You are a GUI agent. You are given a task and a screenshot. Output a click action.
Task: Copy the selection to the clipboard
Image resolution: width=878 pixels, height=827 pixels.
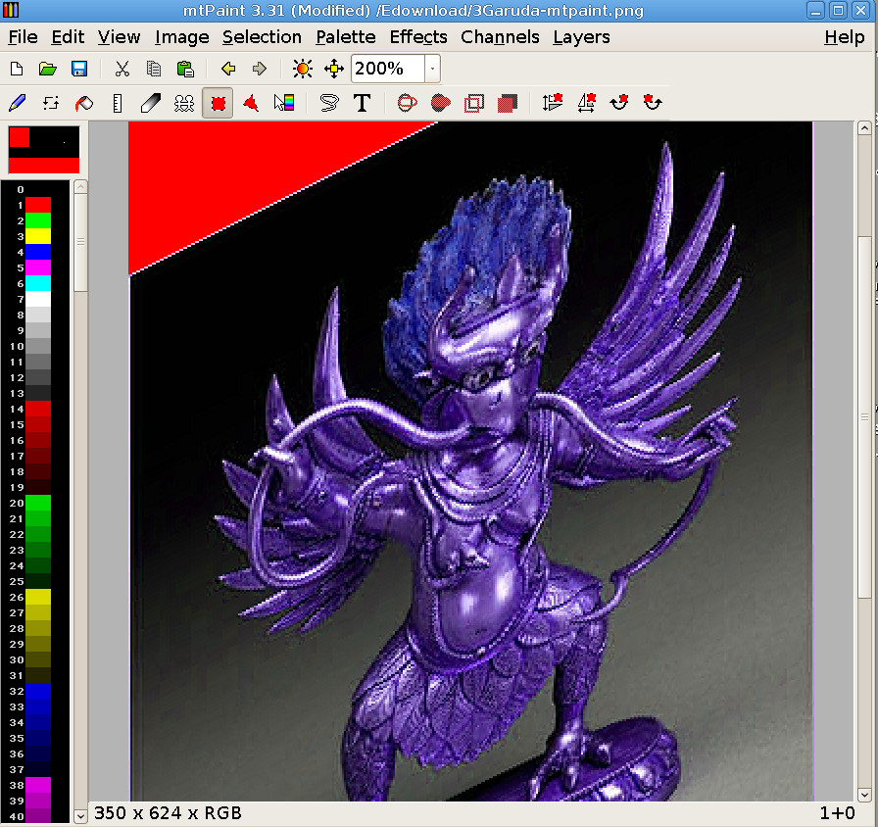click(154, 69)
